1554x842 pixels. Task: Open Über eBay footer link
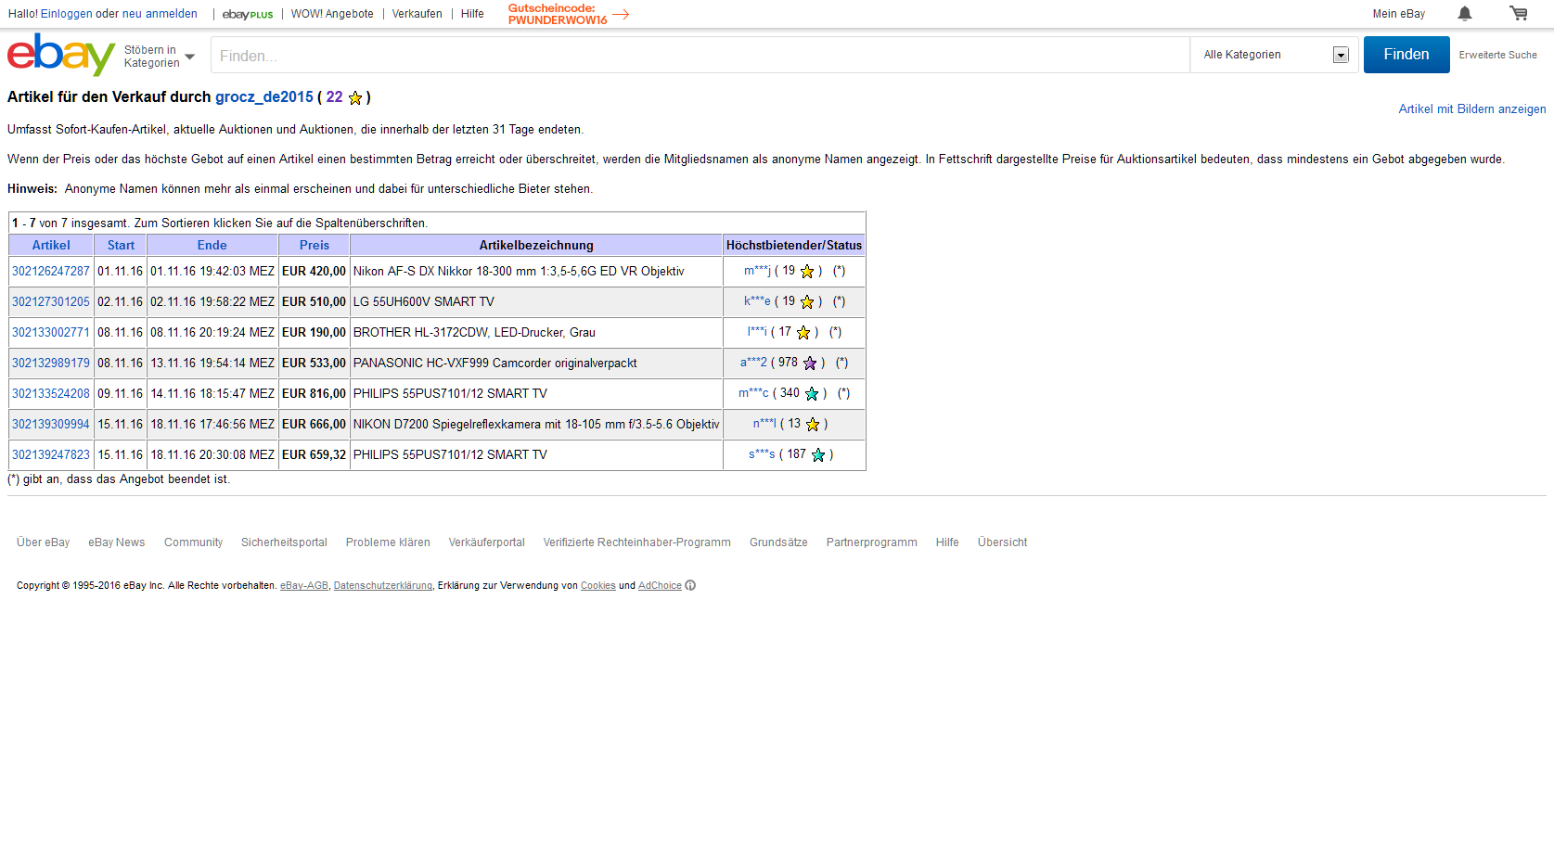click(43, 542)
